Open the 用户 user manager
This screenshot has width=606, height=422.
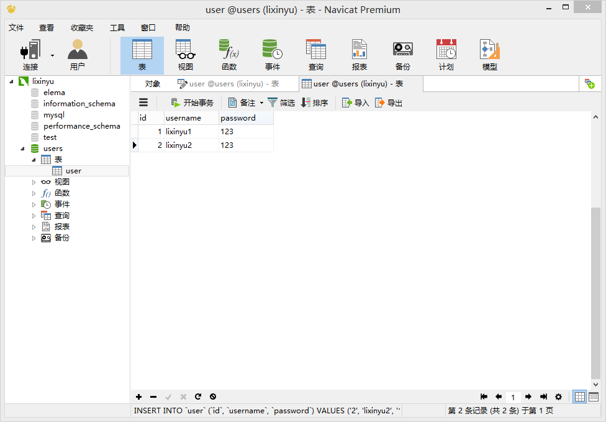click(77, 55)
